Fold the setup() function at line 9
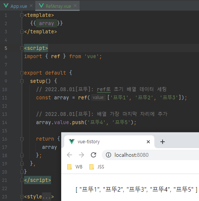Image resolution: width=199 pixels, height=201 pixels. [x=22, y=81]
